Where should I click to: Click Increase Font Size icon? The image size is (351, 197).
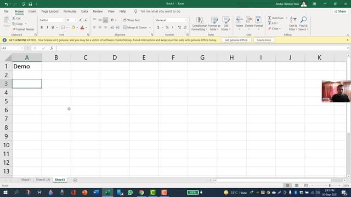click(81, 20)
